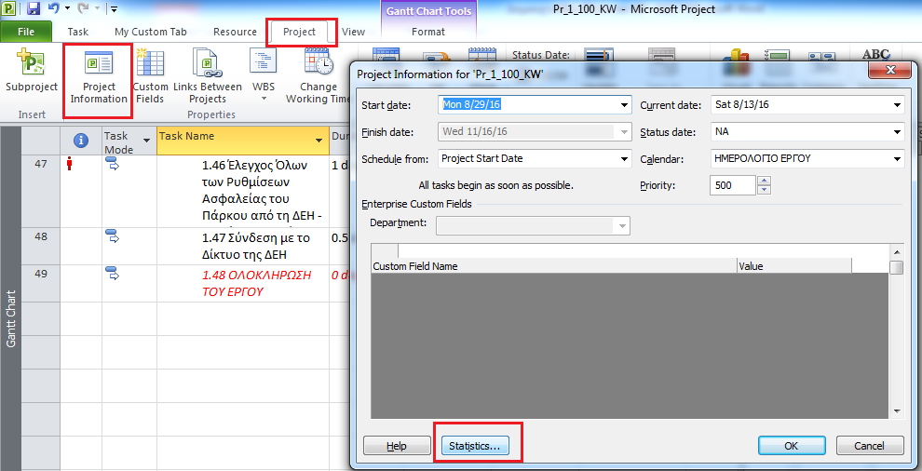Click the task mode icon for row 48
The width and height of the screenshot is (922, 471).
113,236
